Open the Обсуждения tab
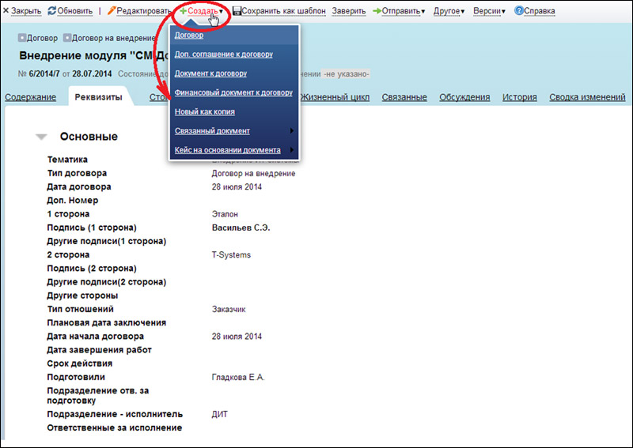Screen dimensions: 633x448 (x=464, y=97)
